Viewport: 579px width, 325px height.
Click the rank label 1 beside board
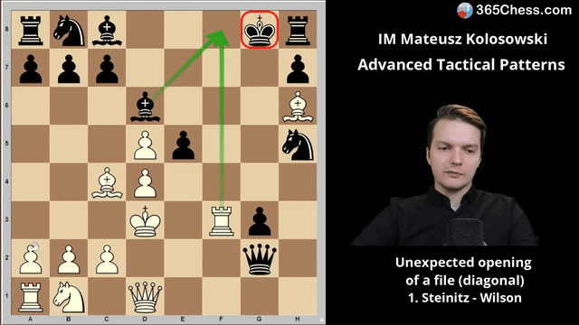coord(6,296)
